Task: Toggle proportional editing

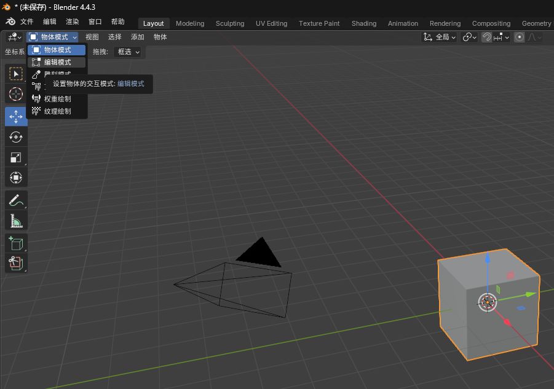Action: [x=520, y=37]
